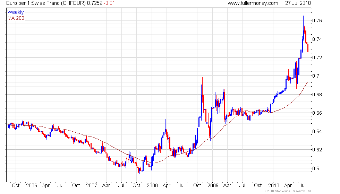The height and width of the screenshot is (194, 340).
Task: Click the 2009 x-axis label
Action: click(x=213, y=186)
